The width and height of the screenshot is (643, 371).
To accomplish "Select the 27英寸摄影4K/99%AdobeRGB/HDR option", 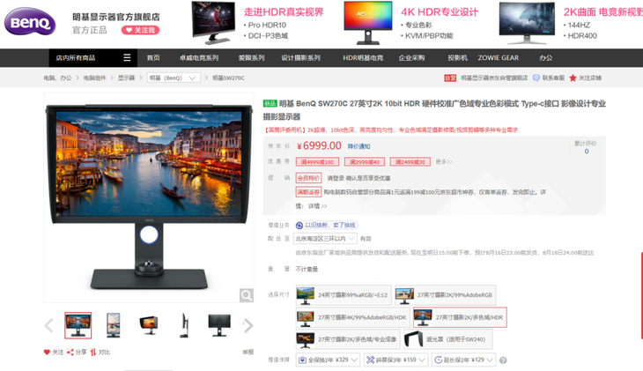I will 352,317.
